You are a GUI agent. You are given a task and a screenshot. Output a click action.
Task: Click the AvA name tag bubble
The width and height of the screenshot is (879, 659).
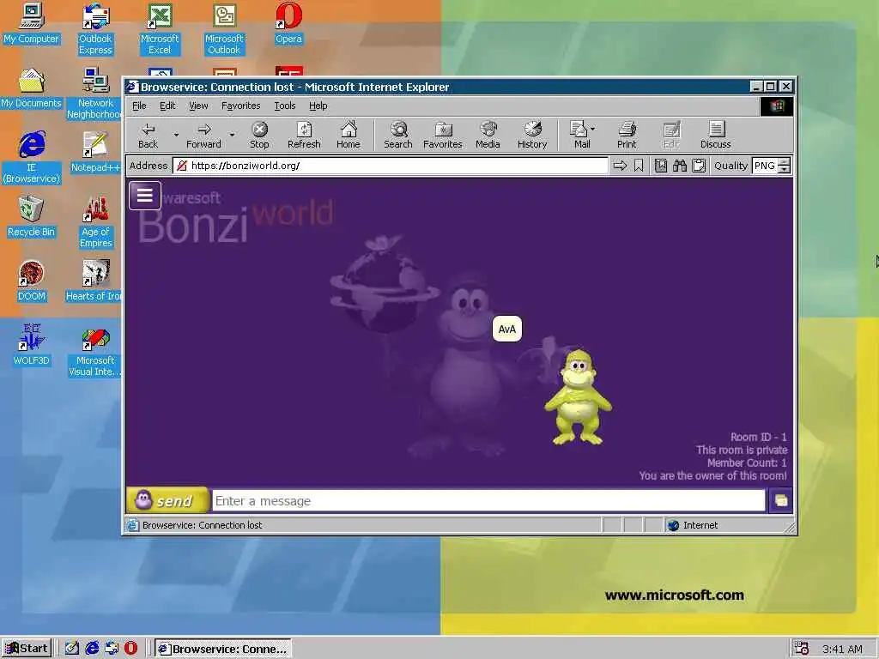coord(506,329)
